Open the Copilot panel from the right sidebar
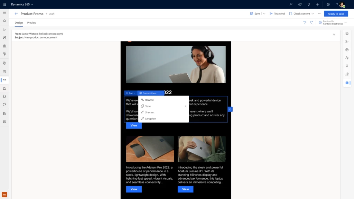 (347, 83)
